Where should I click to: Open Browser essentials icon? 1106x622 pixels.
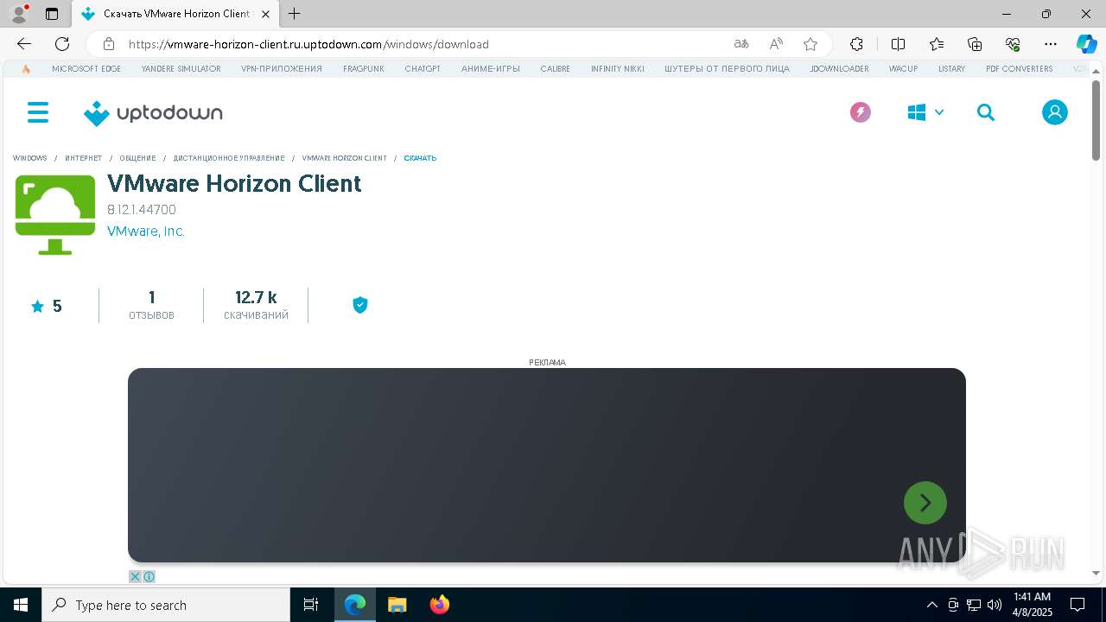coord(1013,44)
